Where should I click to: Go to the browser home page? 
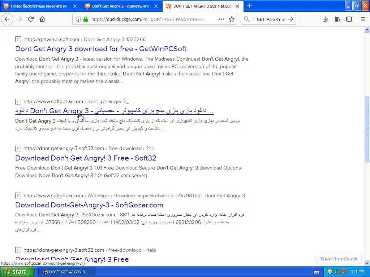tap(42, 19)
